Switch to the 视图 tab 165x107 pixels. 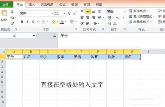pos(99,4)
